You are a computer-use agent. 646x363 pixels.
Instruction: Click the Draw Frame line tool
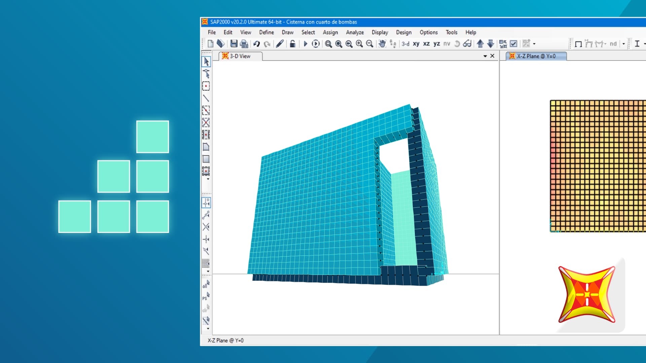(x=206, y=98)
